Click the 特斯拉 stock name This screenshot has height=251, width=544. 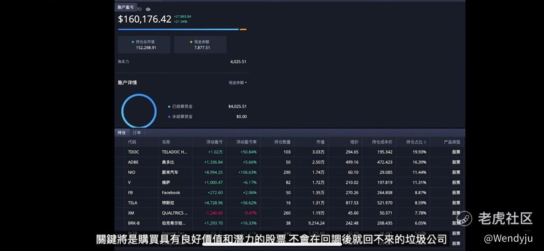168,203
